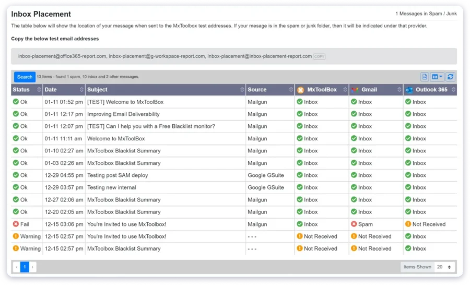Sort by the Outlook 365 column
Screen dimensions: 470x285
click(453, 90)
